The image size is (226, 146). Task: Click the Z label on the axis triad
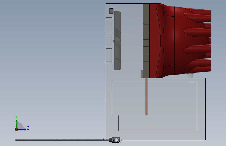coord(28,128)
